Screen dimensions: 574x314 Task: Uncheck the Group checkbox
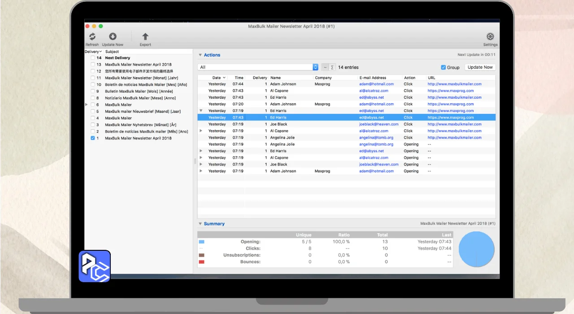pyautogui.click(x=444, y=67)
